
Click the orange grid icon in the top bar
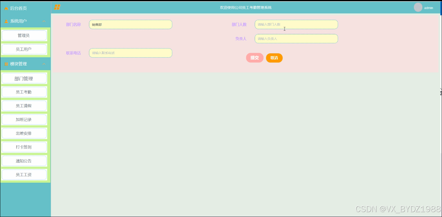click(x=57, y=7)
